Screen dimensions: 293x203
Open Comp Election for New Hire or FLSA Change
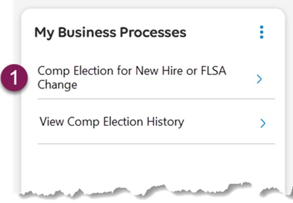pos(132,77)
